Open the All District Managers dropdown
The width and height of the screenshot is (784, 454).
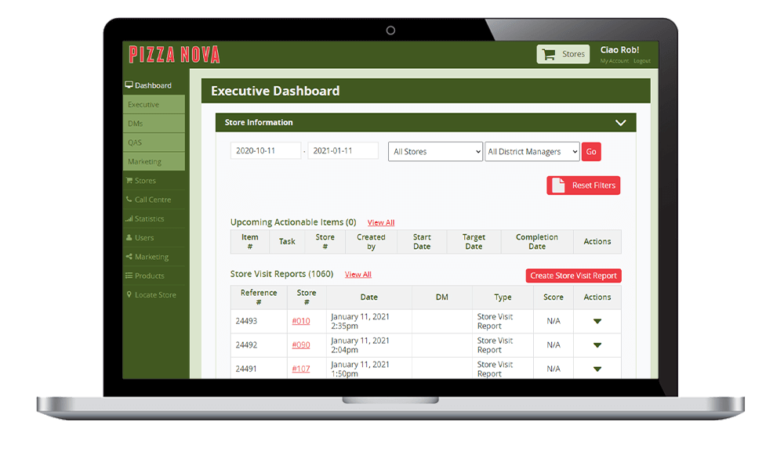532,152
